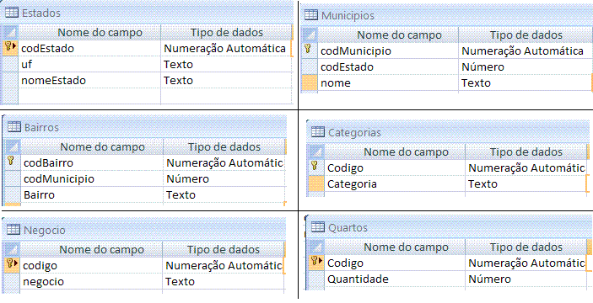Click the Bairros table icon

pos(13,127)
